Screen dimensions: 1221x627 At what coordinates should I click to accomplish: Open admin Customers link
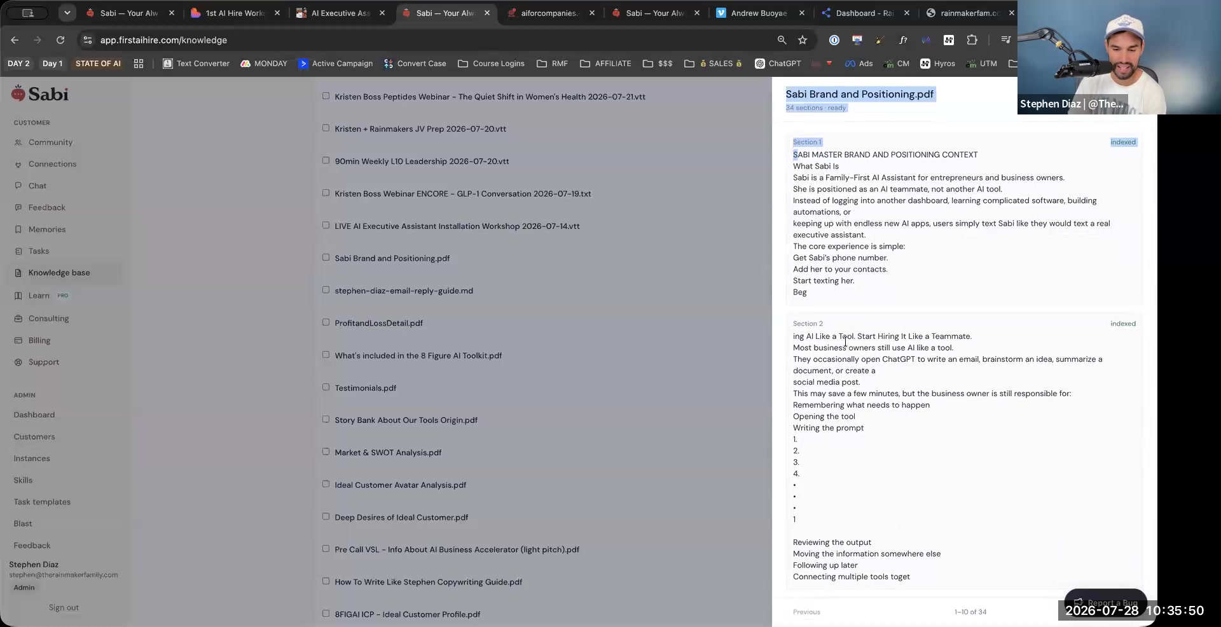[x=34, y=437]
